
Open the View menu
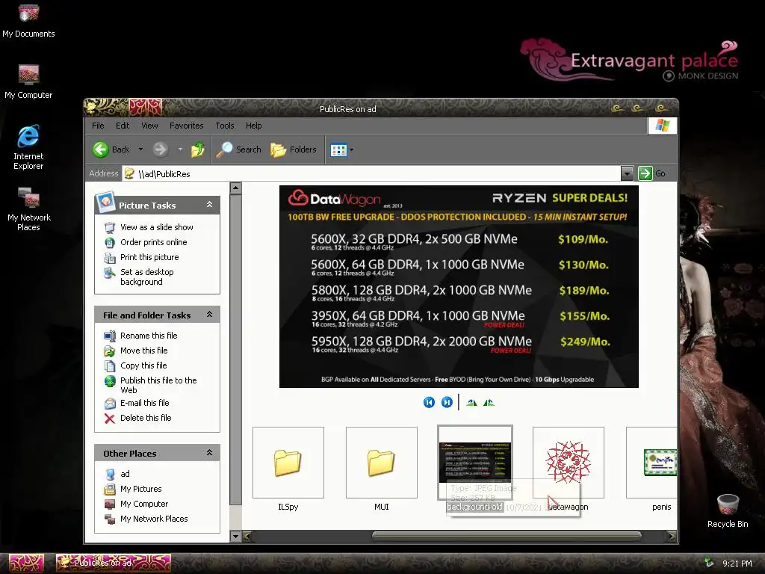click(149, 126)
